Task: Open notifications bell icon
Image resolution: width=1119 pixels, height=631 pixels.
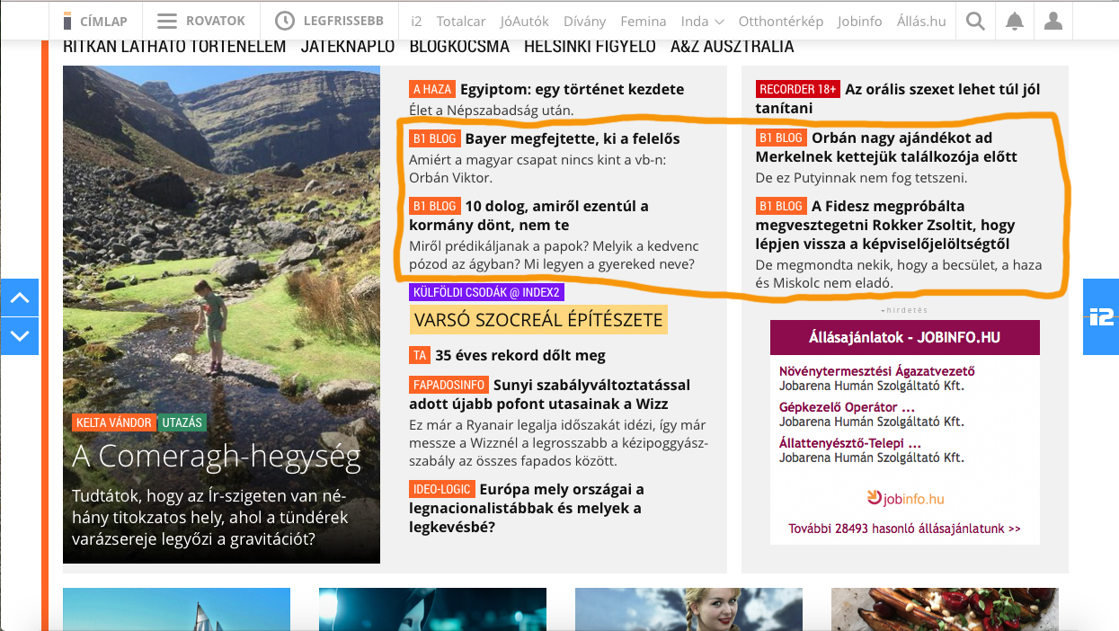Action: pos(1015,21)
